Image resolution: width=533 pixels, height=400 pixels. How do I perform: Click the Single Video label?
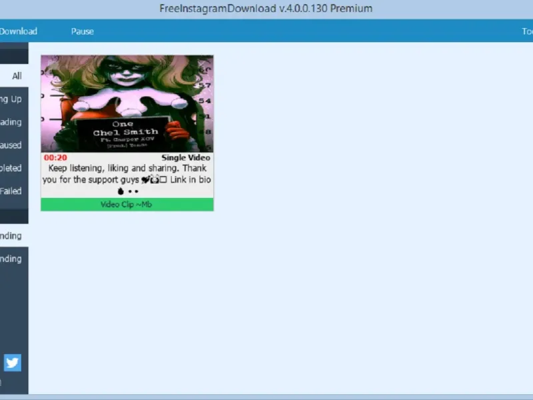pyautogui.click(x=186, y=157)
